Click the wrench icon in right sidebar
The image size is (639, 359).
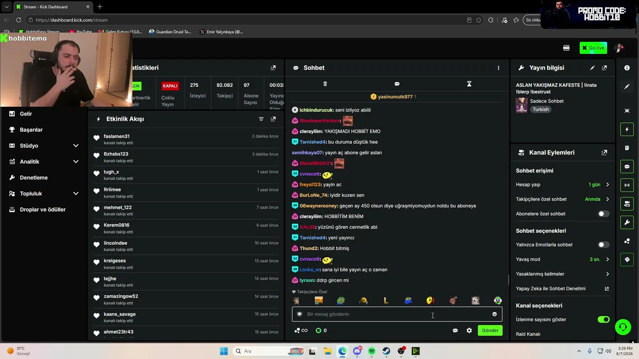[627, 222]
